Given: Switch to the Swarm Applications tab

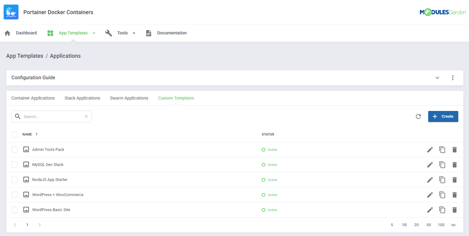Looking at the screenshot, I should (129, 98).
